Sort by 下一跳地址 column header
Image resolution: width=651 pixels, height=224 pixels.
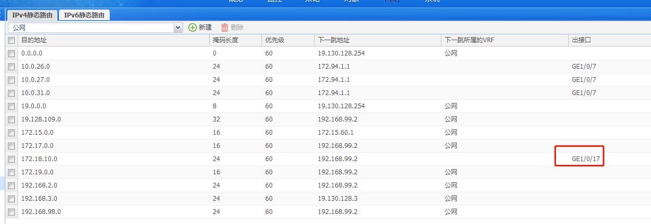click(x=378, y=40)
